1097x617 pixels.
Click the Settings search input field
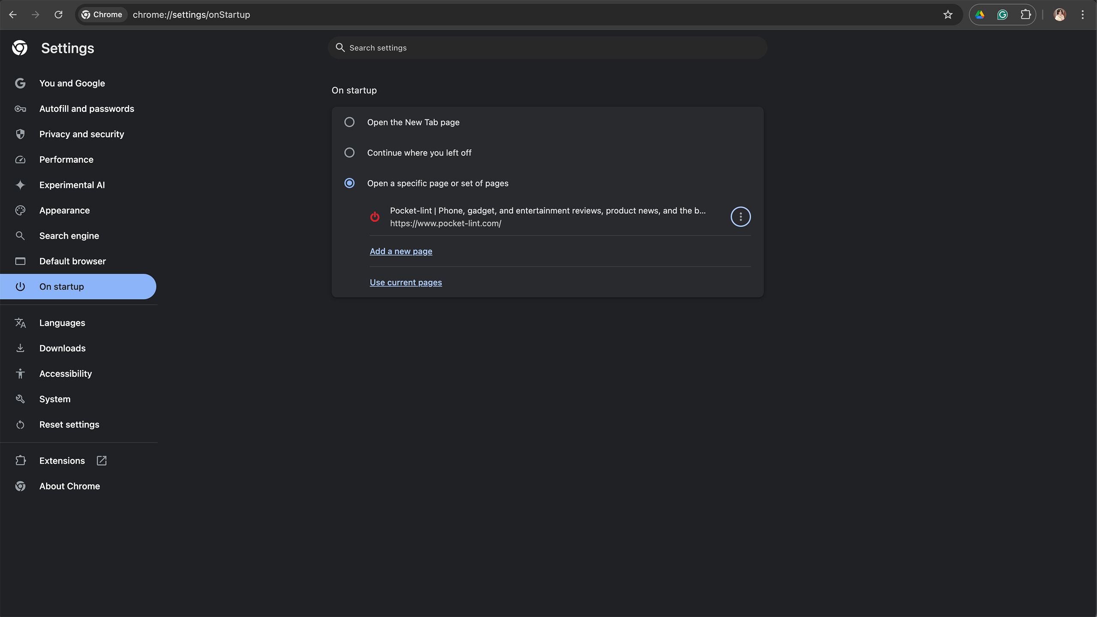click(x=548, y=48)
